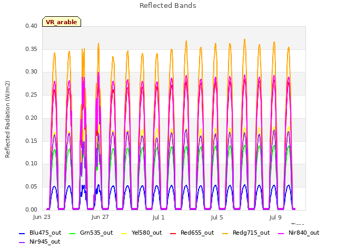The width and height of the screenshot is (337, 252).
Task: Click the 0.05 y-axis tick label
Action: pos(32,187)
